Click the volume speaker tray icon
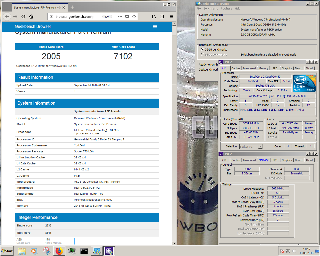Viewport: 320px width, 256px height. tap(294, 251)
